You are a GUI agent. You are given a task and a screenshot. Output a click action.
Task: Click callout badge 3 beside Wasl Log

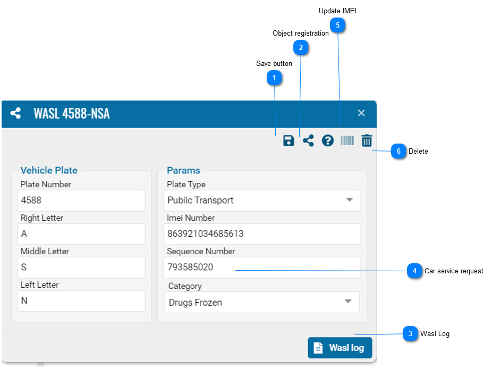(410, 334)
